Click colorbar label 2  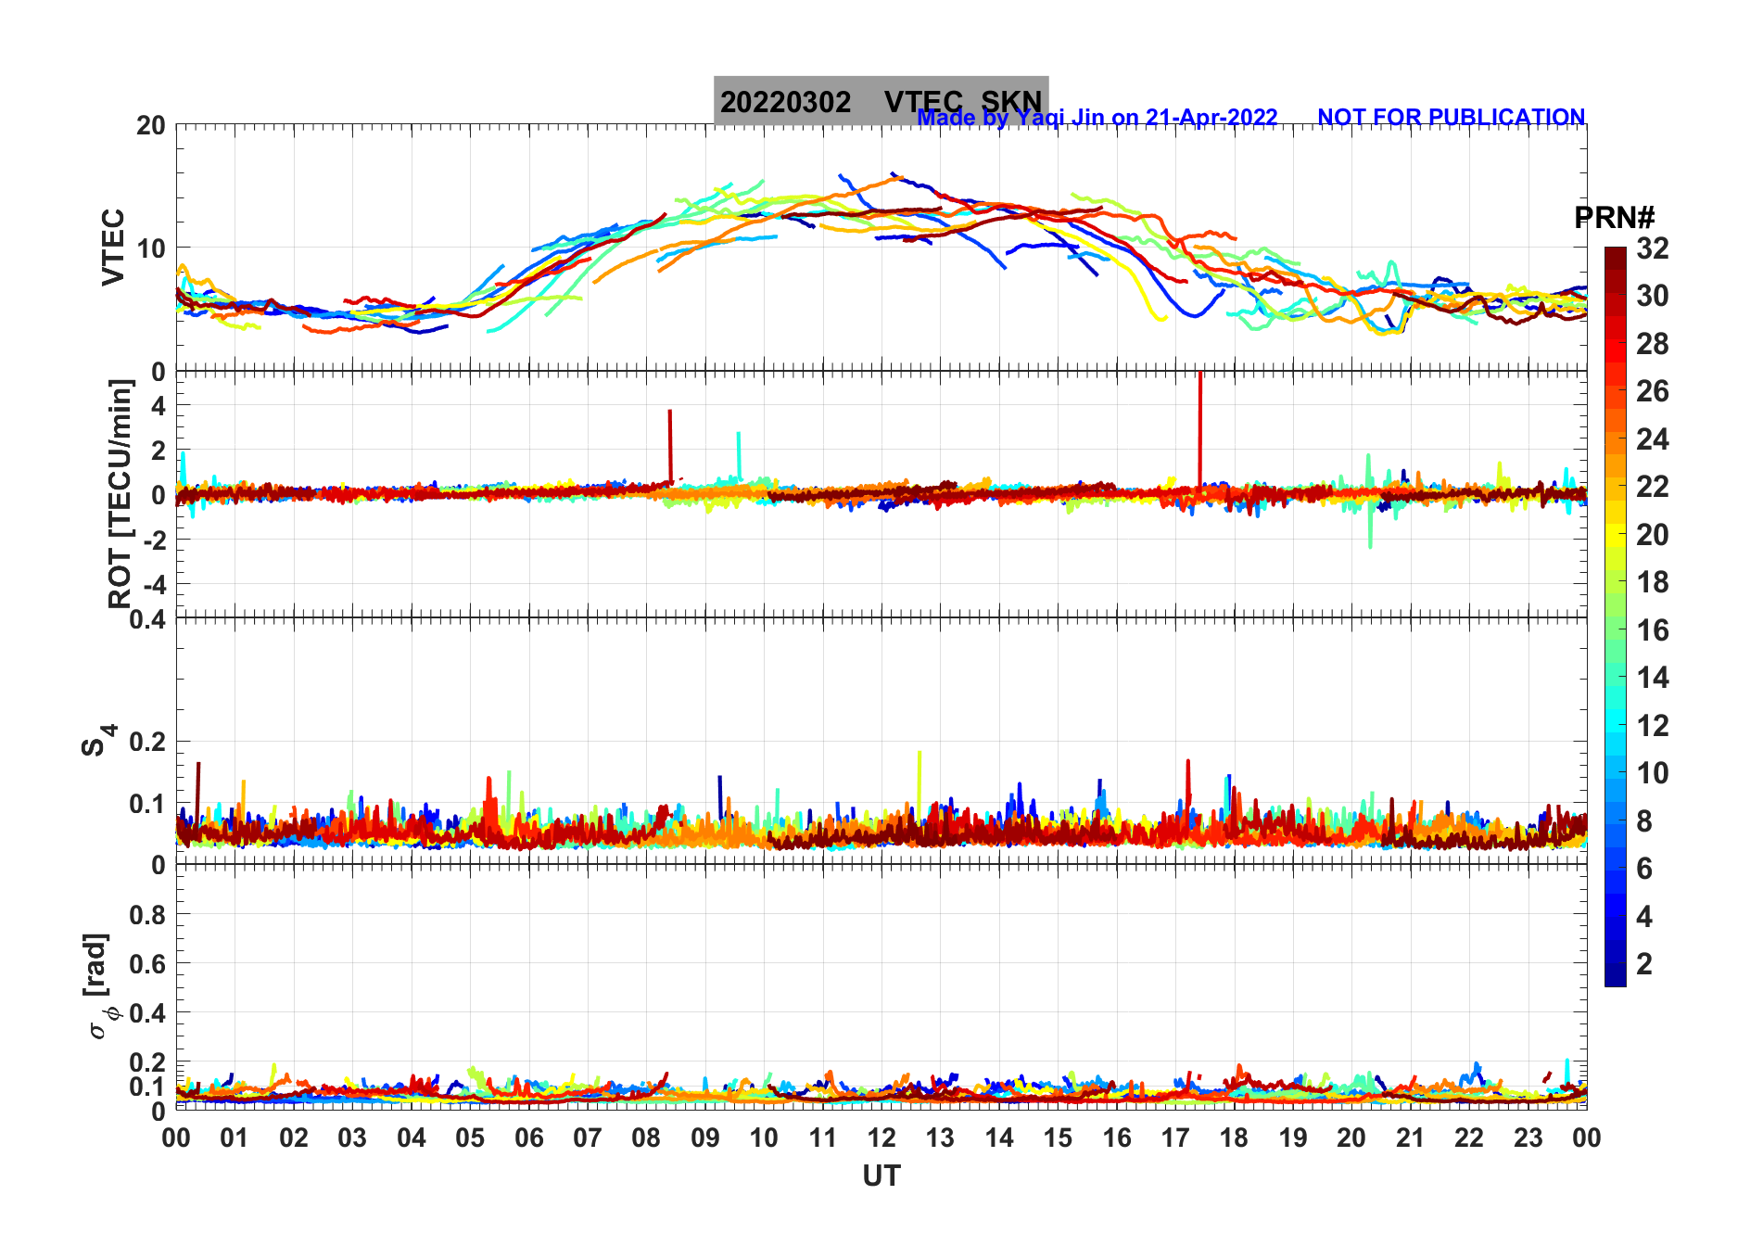1644,964
